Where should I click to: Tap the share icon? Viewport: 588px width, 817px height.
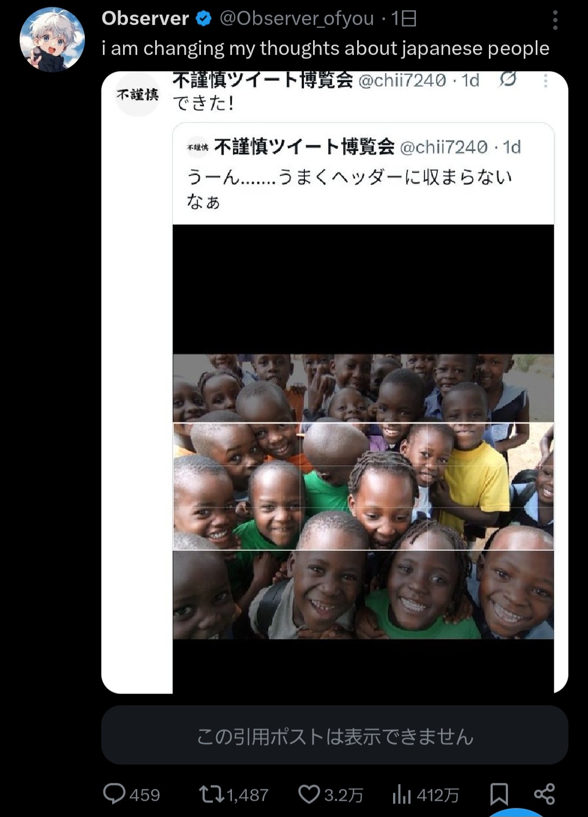coord(544,794)
